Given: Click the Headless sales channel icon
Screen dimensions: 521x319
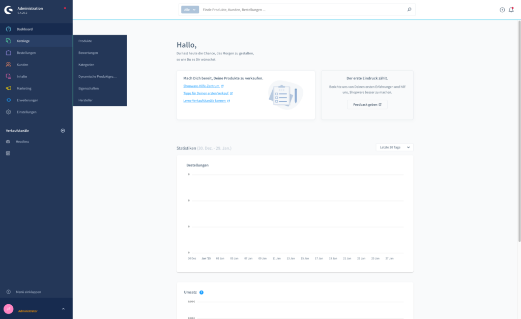Looking at the screenshot, I should pos(8,141).
